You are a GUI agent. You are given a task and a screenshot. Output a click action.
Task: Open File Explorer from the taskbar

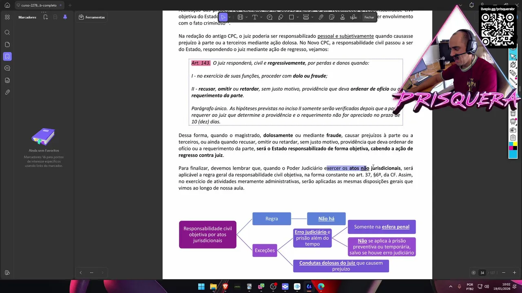point(213,286)
